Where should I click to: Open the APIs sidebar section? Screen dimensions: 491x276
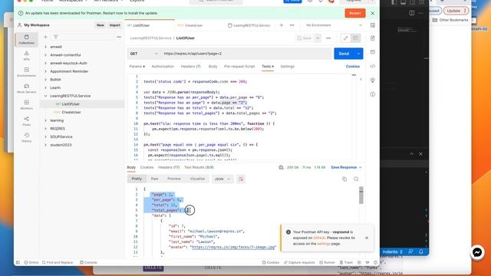pos(27,56)
